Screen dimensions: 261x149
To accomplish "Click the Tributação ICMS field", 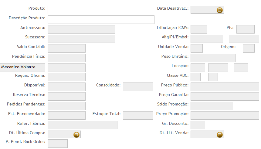I will click(199, 29).
